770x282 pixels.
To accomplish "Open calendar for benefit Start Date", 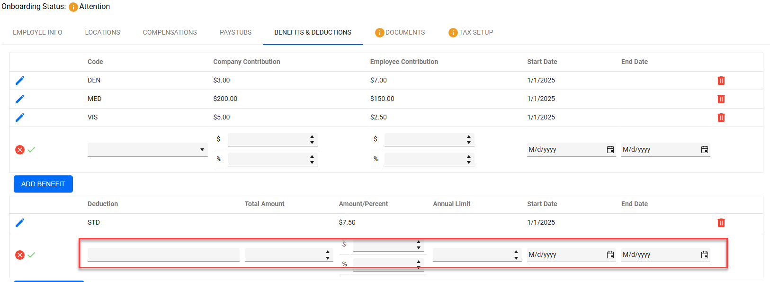I will tap(610, 150).
